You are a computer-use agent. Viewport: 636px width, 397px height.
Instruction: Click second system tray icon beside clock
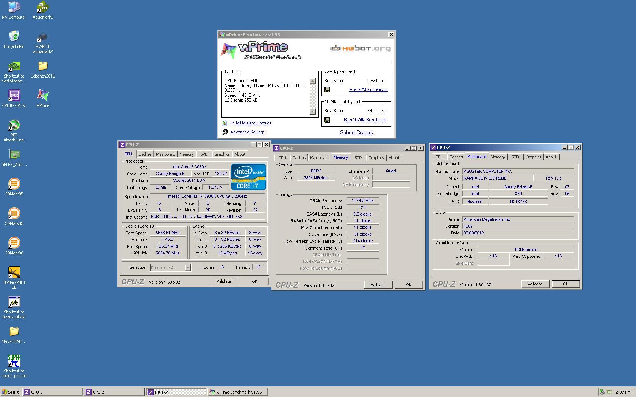point(609,392)
